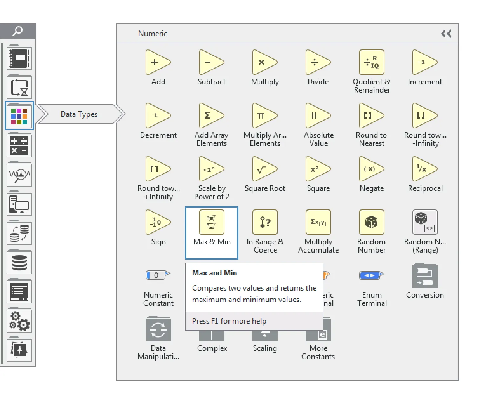
Task: Select the Enum Terminal node
Action: pyautogui.click(x=371, y=275)
